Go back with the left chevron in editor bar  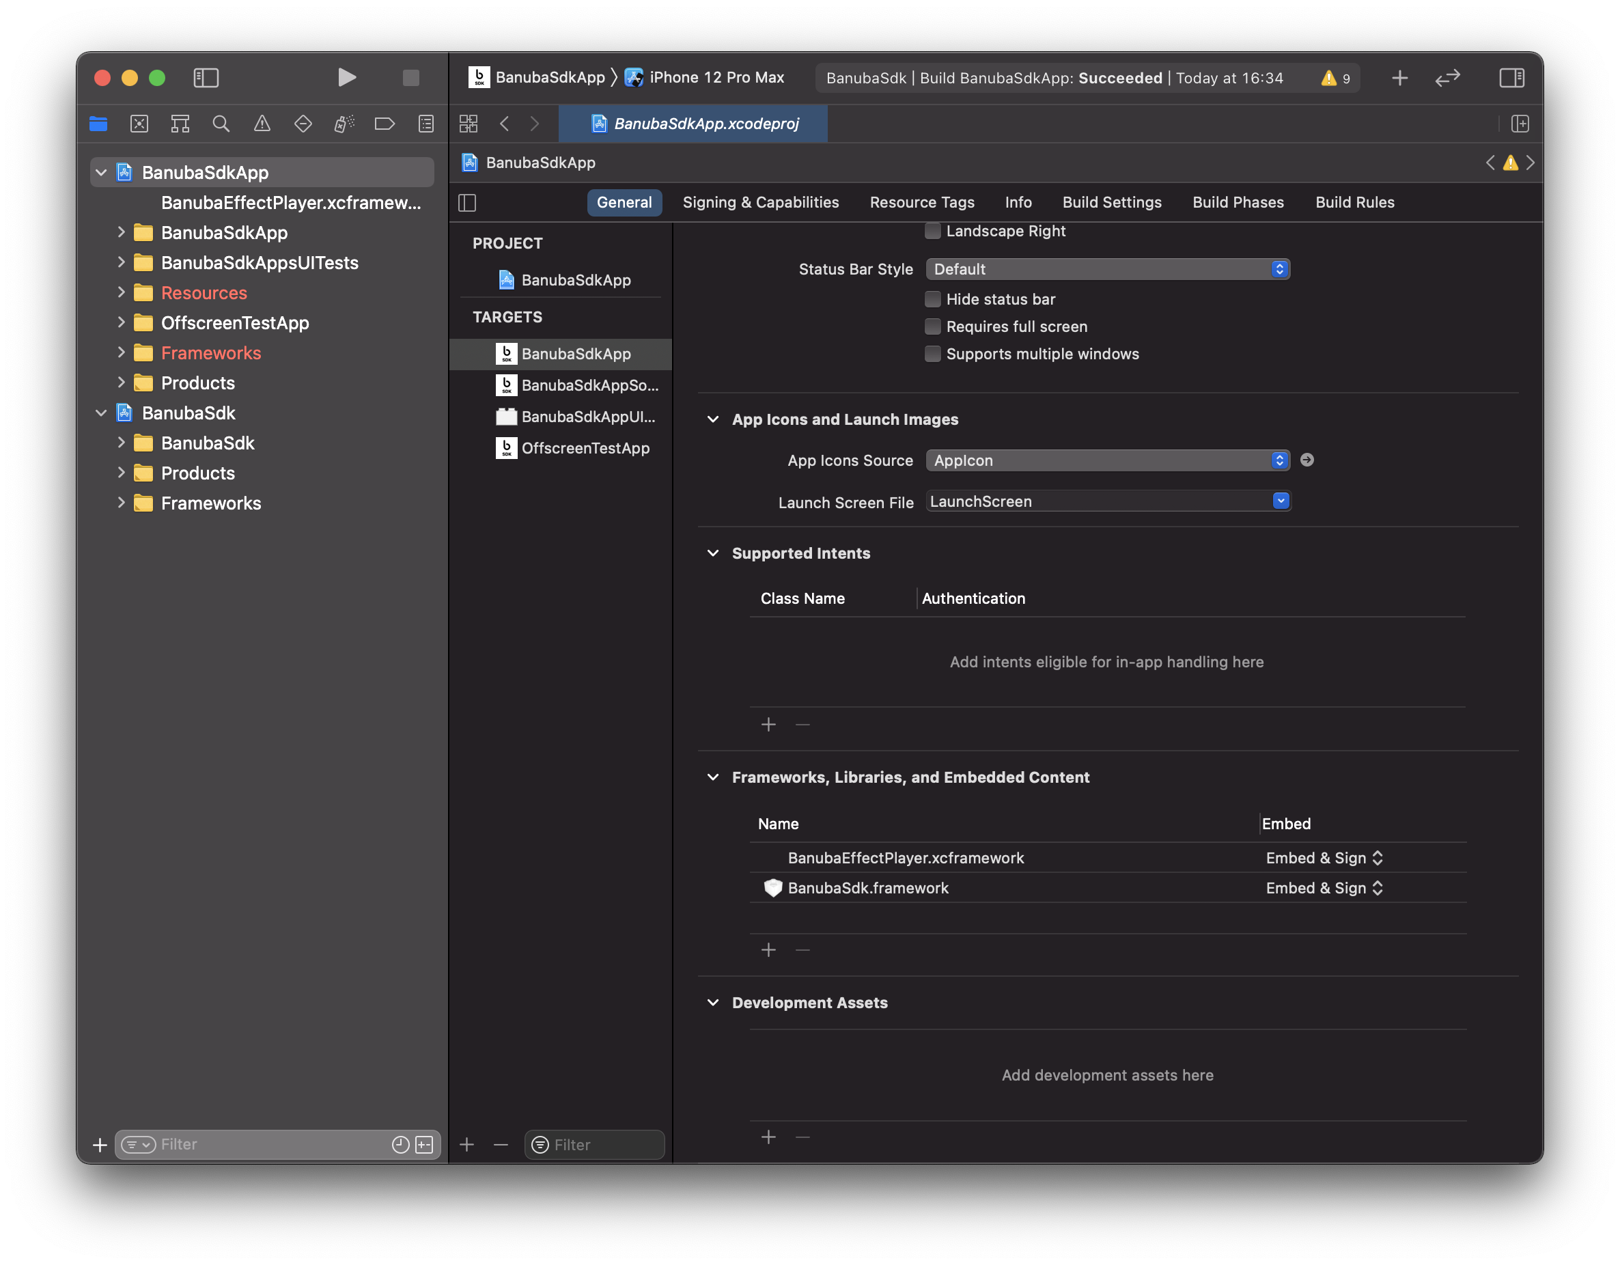(x=505, y=124)
